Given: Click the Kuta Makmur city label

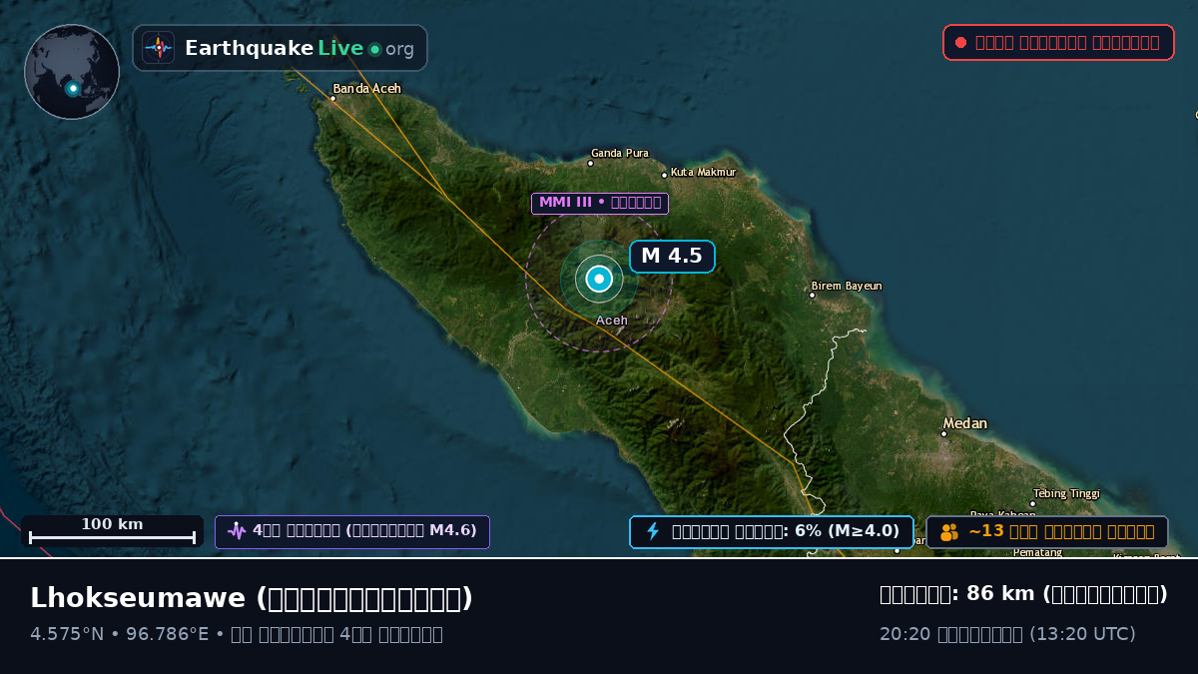Looking at the screenshot, I should tap(703, 172).
